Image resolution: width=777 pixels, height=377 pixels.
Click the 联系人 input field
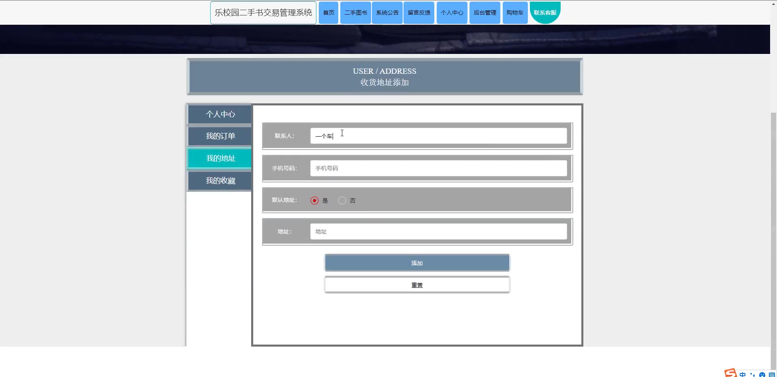(439, 136)
